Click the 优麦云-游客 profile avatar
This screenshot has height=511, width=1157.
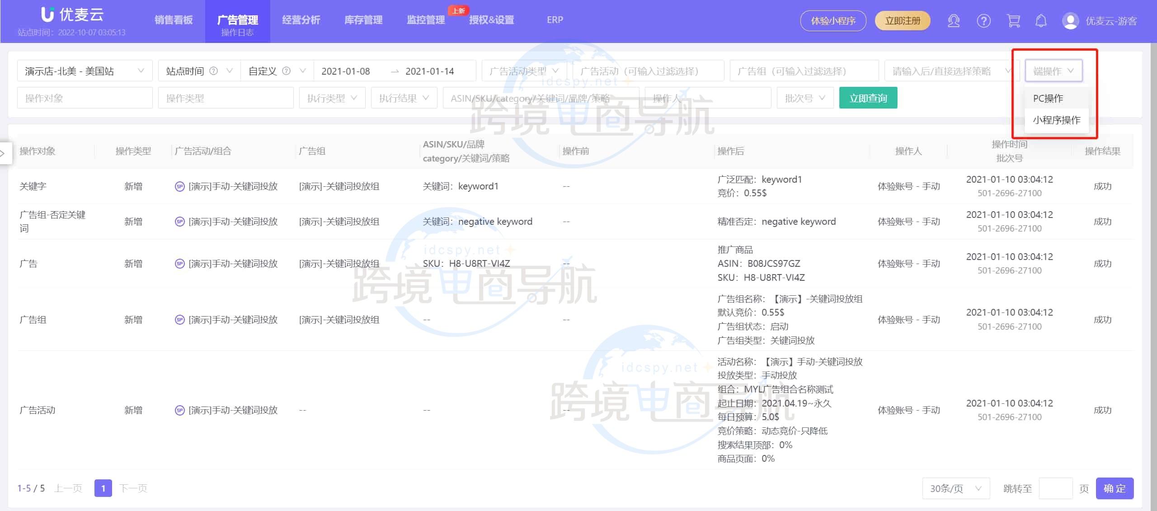(1070, 21)
